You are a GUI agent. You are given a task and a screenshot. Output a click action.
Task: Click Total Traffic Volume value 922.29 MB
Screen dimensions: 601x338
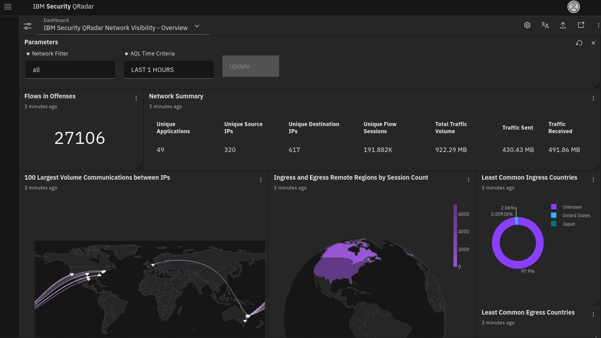451,150
